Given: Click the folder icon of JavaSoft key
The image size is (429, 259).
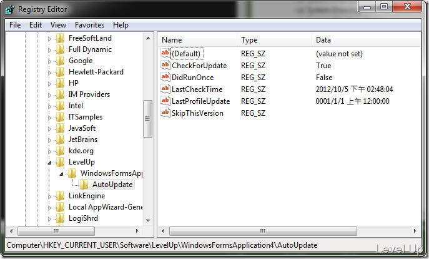Looking at the screenshot, I should click(60, 128).
